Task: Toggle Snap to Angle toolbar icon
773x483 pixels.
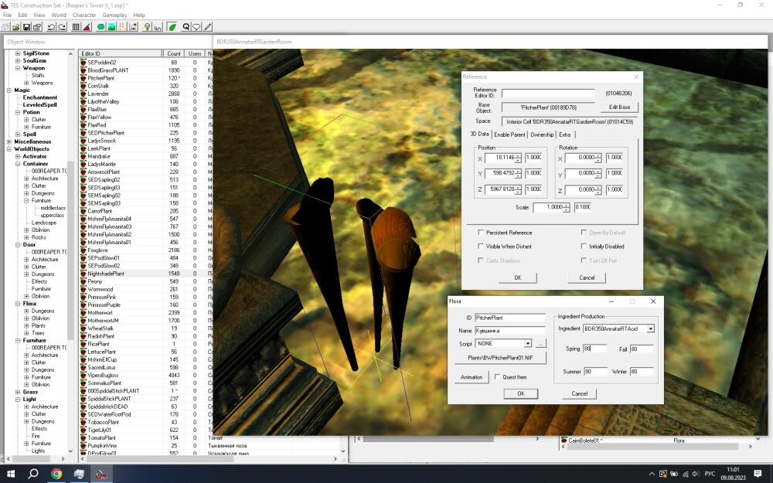Action: point(87,27)
